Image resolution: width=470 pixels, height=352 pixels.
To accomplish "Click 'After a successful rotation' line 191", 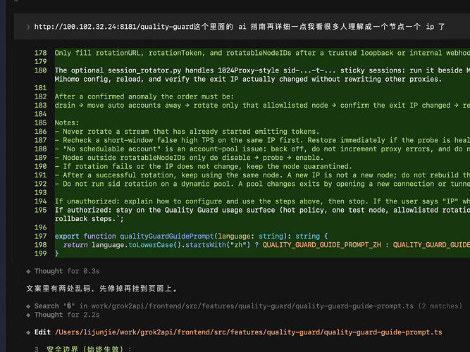I will pos(262,175).
